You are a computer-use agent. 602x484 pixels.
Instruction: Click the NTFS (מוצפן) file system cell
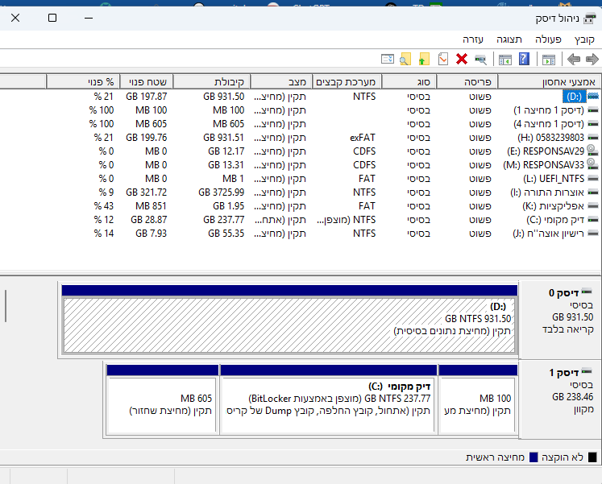click(x=347, y=220)
